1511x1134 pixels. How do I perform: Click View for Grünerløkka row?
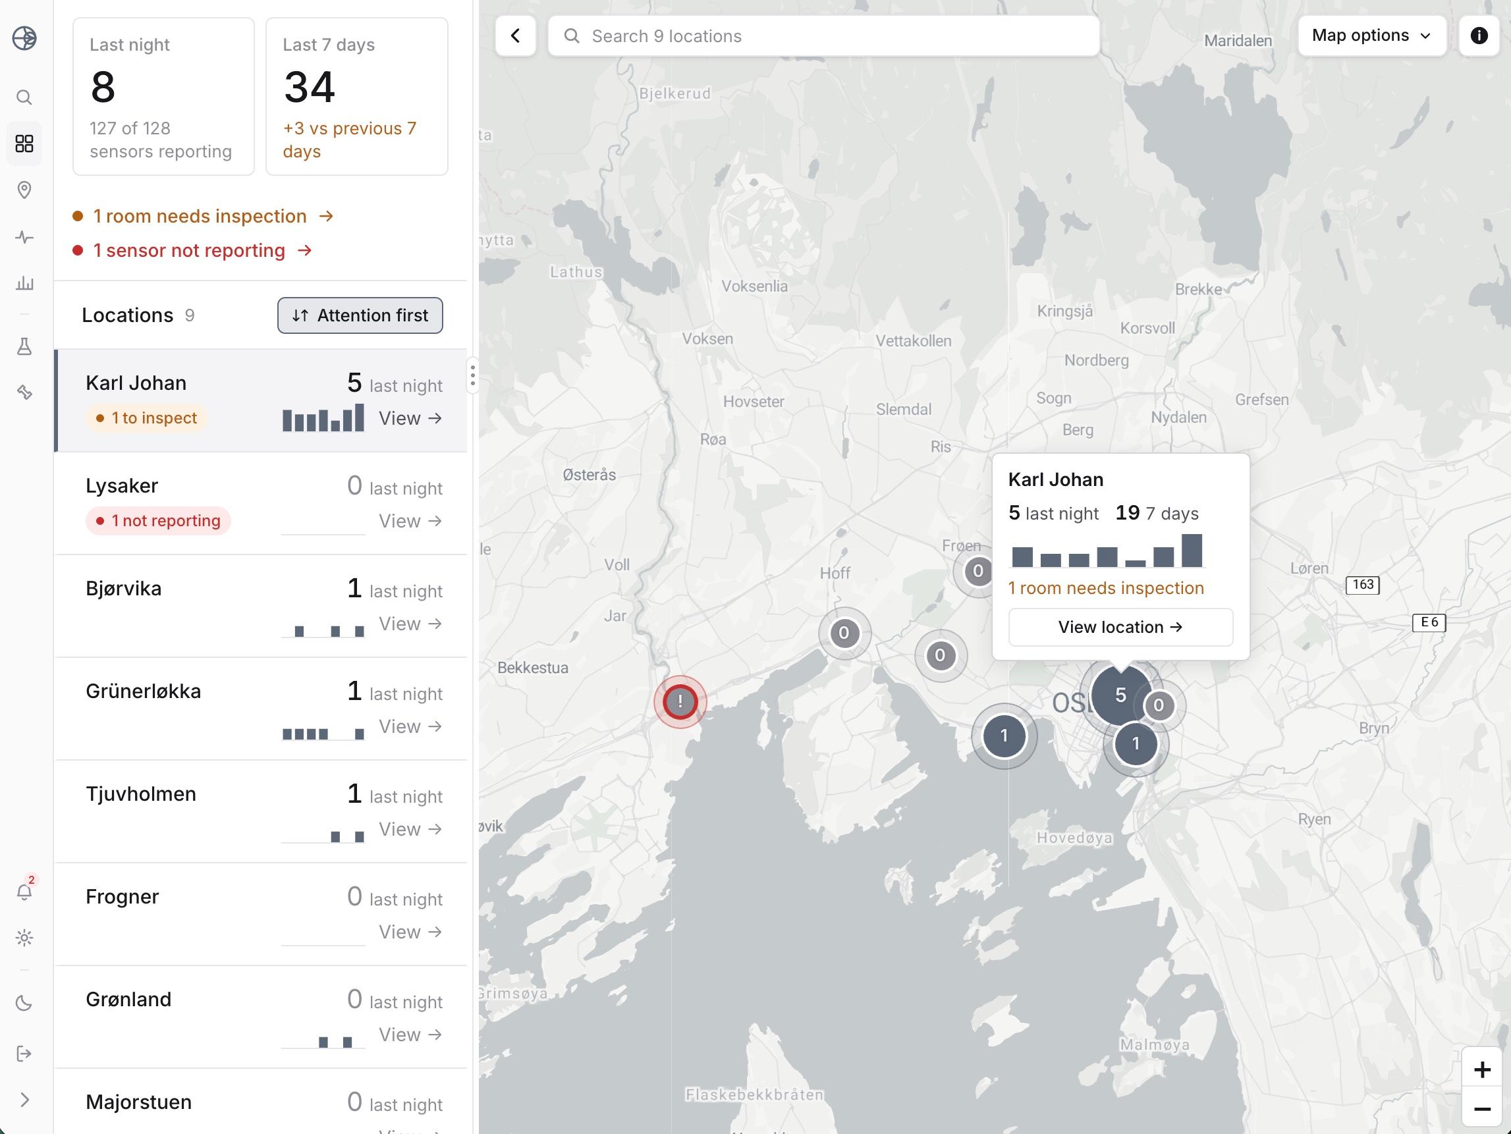[410, 727]
